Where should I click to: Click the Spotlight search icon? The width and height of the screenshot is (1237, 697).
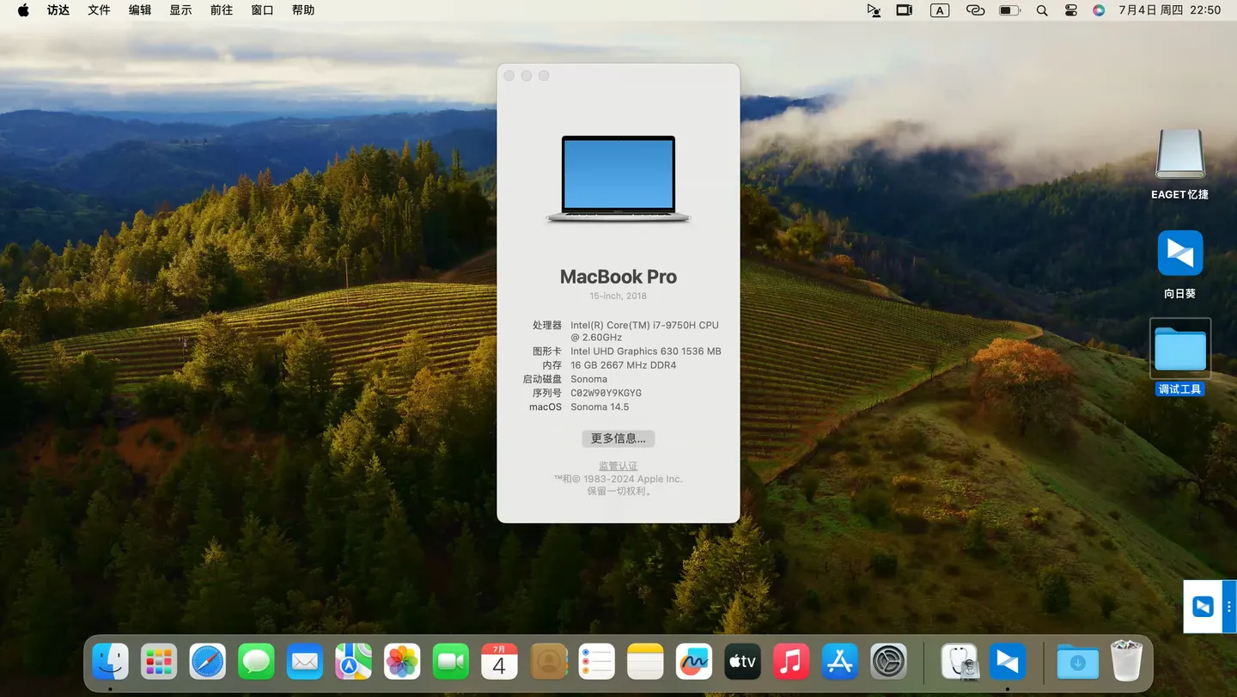click(1042, 10)
